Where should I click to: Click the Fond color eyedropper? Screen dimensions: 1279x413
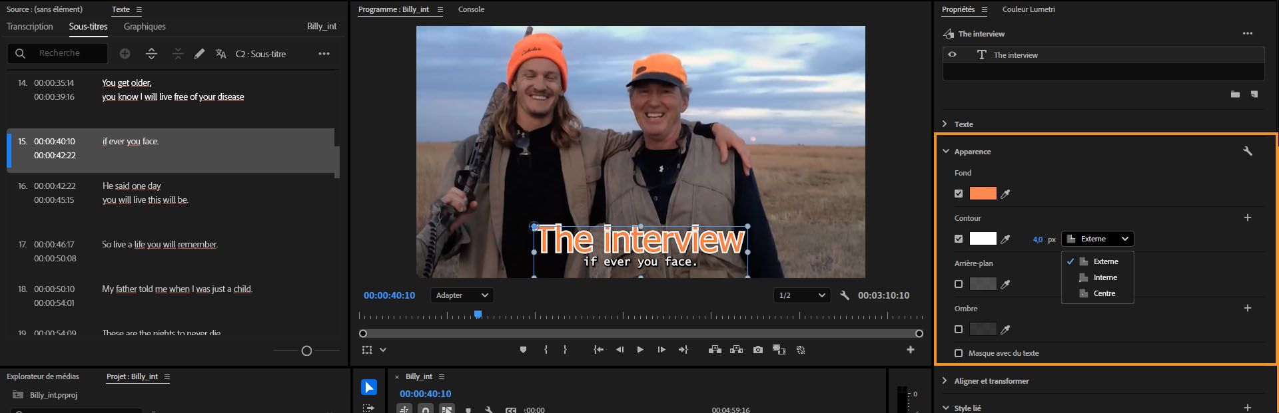[1006, 194]
